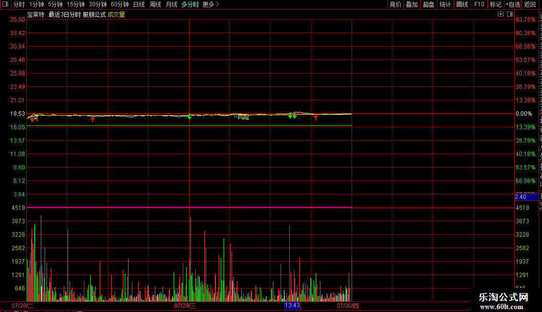The height and width of the screenshot is (312, 542).
Task: Switch to the 5分钟 chart tab
Action: point(55,4)
